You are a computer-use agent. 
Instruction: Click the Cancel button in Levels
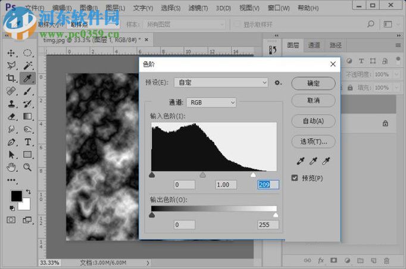click(x=313, y=100)
